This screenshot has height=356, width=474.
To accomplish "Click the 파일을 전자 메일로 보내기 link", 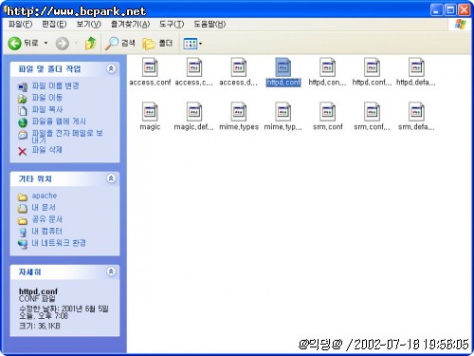I will click(x=67, y=137).
